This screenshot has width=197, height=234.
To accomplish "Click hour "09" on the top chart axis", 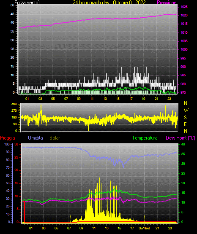I will click(79, 99).
